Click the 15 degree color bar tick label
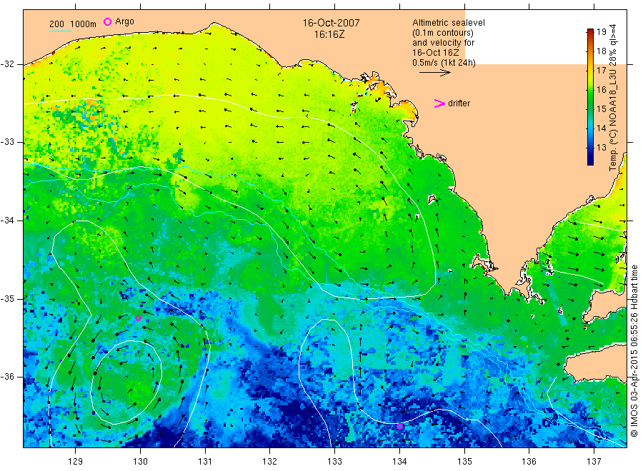The width and height of the screenshot is (643, 471). (x=601, y=109)
